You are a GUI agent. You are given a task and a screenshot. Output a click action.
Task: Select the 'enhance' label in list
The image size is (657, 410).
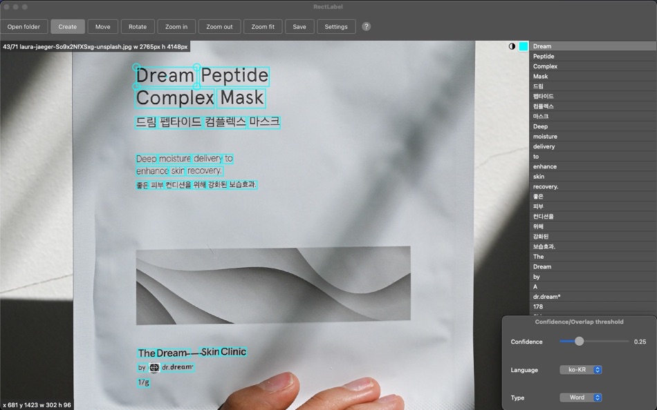pyautogui.click(x=593, y=166)
